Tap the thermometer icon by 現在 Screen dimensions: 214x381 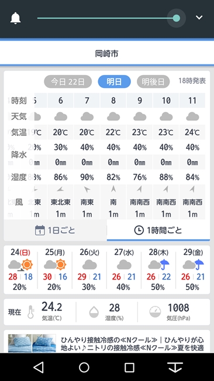point(31,312)
